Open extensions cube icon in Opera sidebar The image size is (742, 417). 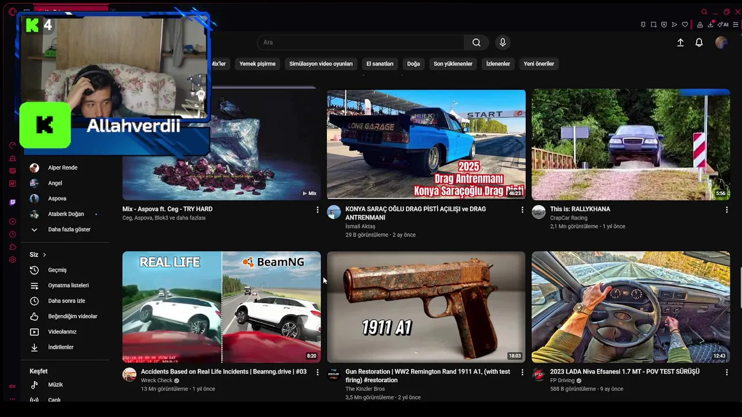coord(12,247)
